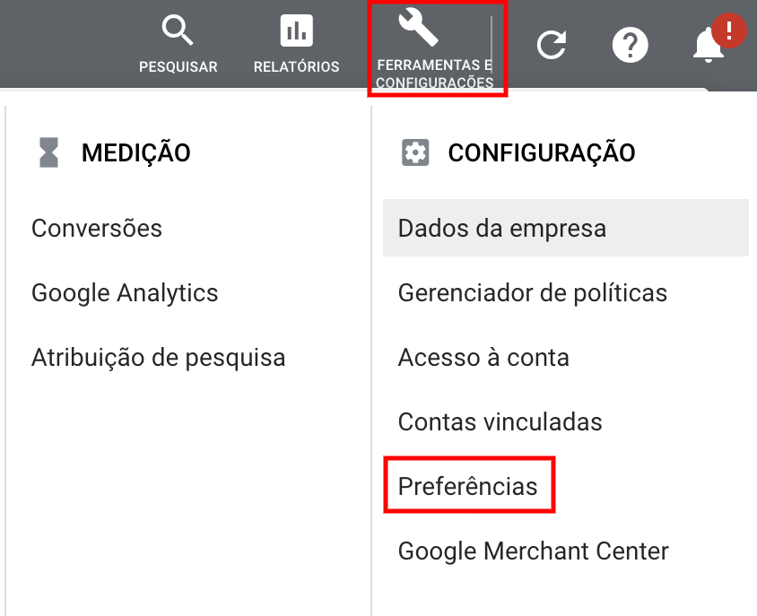Go to Acesso à conta
This screenshot has height=616, width=757.
tap(483, 358)
